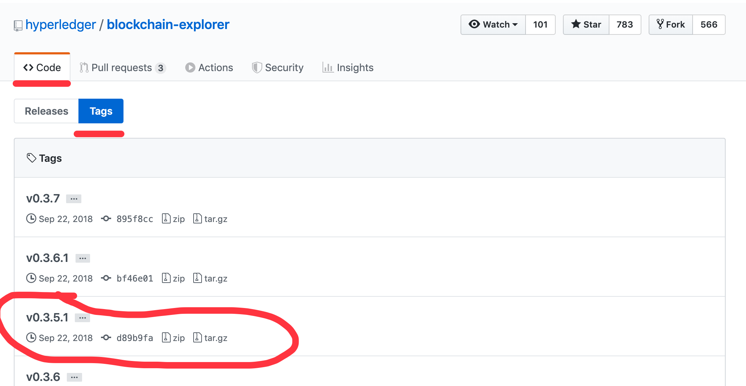Open commit d89b9fa
Image resolution: width=746 pixels, height=386 pixels.
click(x=135, y=338)
